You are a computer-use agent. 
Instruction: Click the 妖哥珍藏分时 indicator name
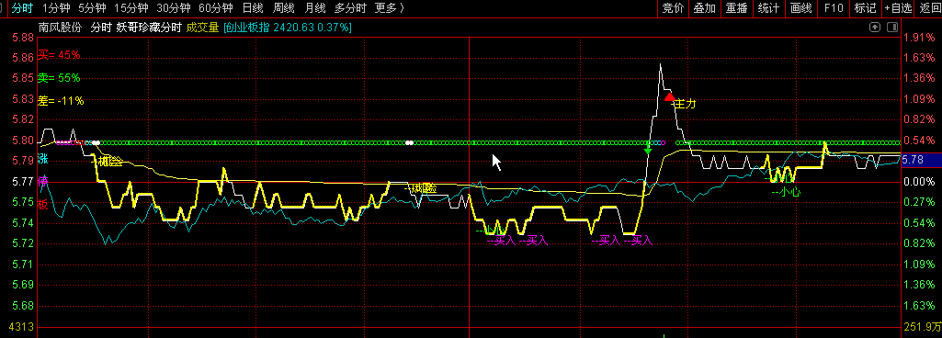[x=149, y=28]
